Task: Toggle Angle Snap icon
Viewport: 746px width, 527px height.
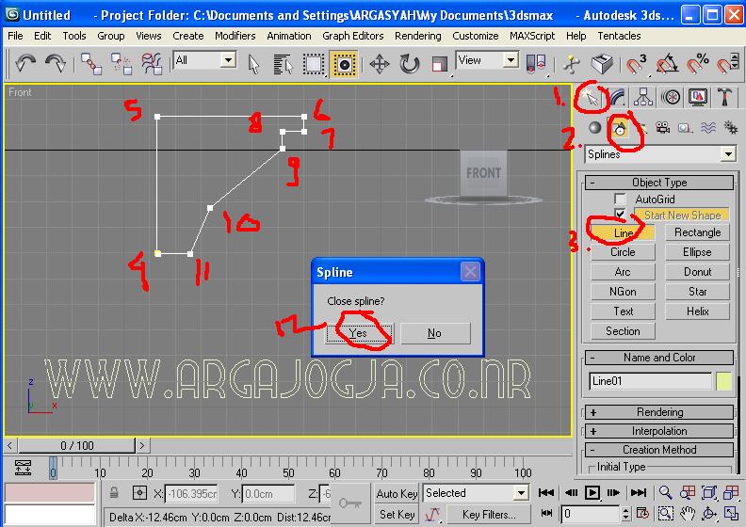Action: click(667, 64)
